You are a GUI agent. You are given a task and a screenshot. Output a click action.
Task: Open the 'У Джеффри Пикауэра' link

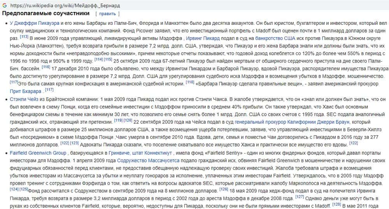click(x=35, y=23)
